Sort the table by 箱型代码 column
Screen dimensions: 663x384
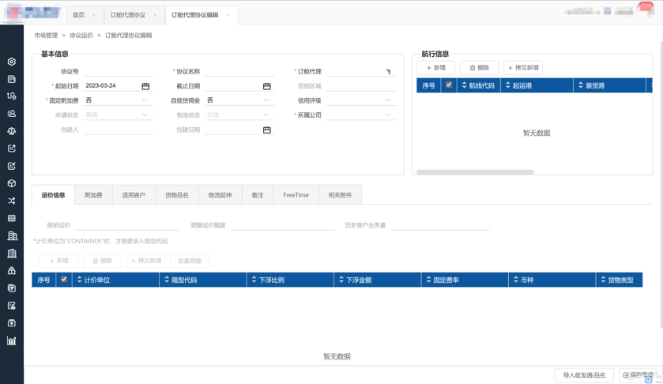coord(167,280)
